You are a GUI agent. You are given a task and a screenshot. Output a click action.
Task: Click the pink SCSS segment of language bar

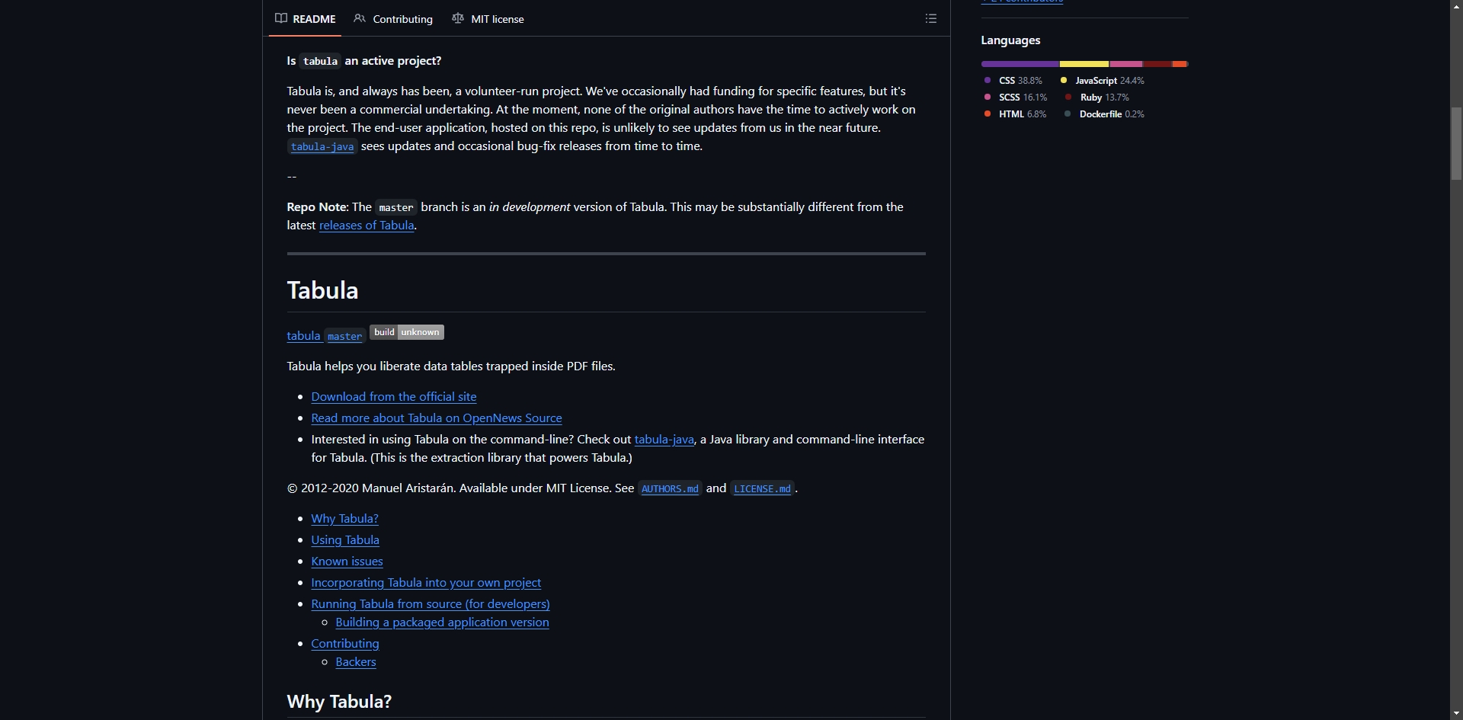pos(1126,64)
